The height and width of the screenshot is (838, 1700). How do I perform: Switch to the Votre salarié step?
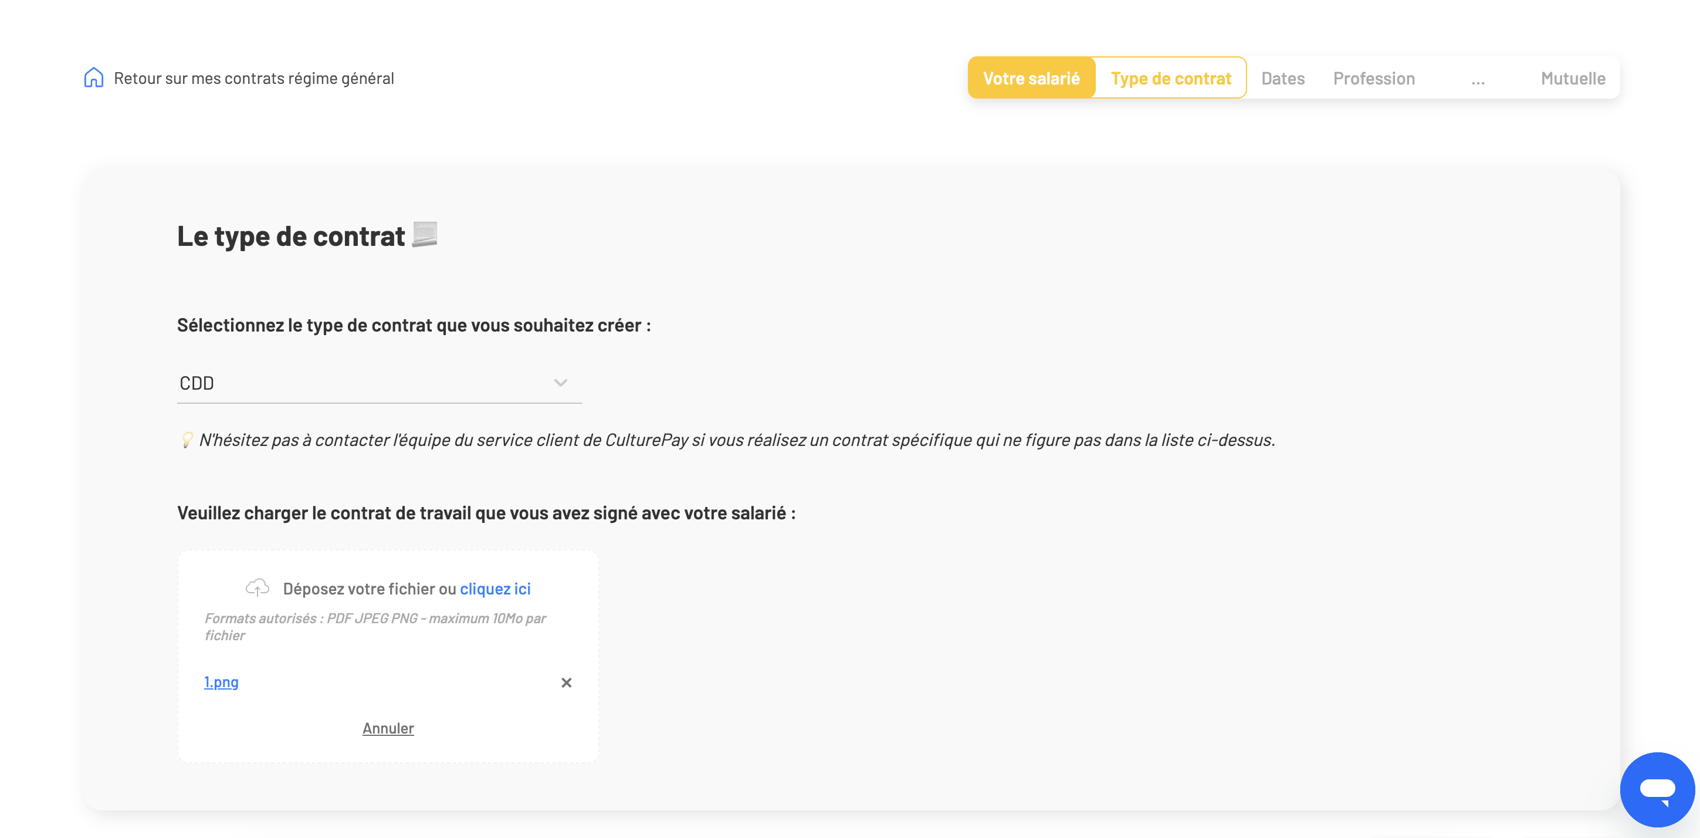1031,78
